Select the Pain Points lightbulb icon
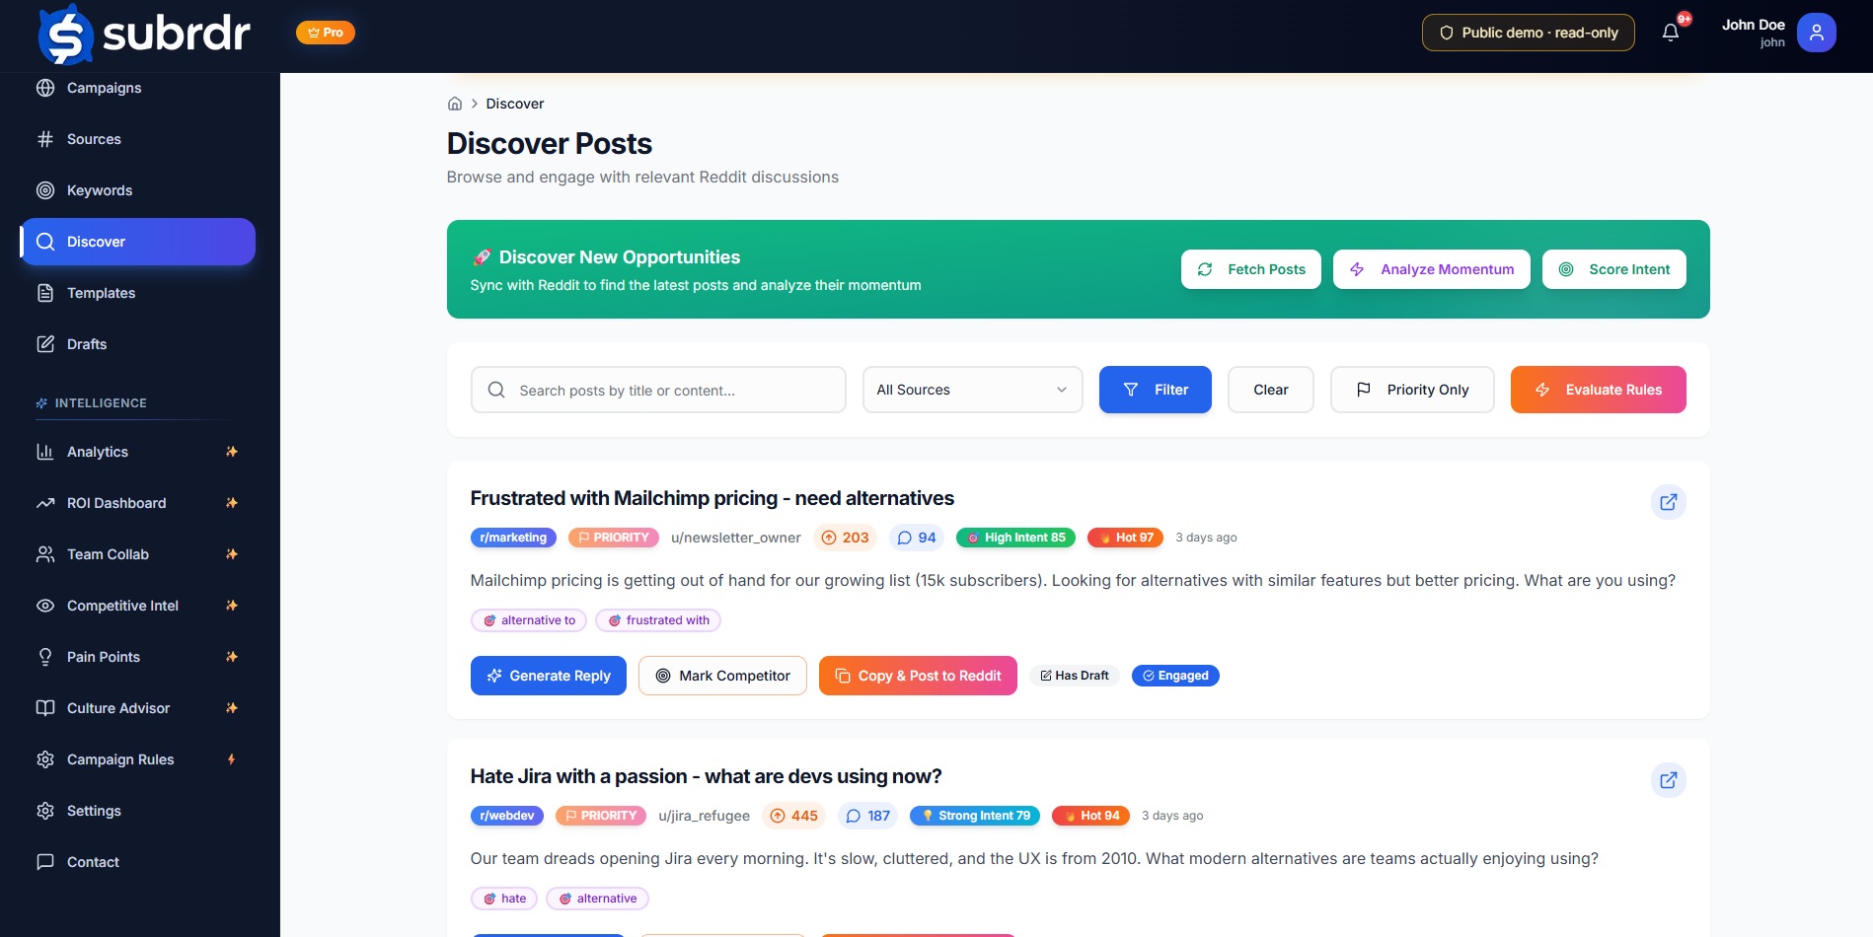 click(x=45, y=657)
